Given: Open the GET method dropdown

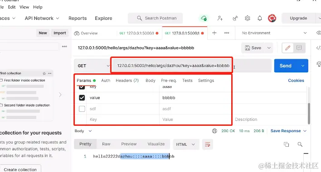Looking at the screenshot, I should 93,66.
